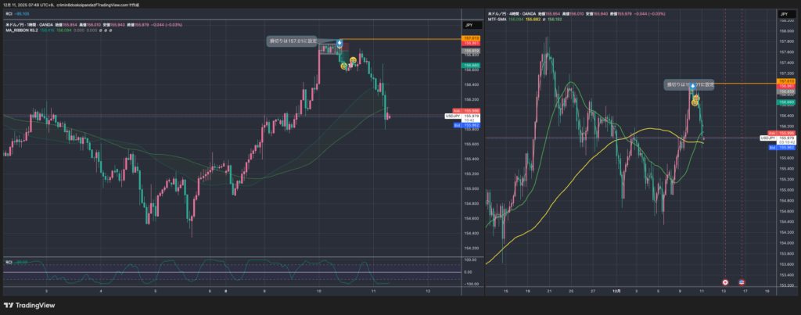This screenshot has height=315, width=801.
Task: Click the RCI label in the bottom oscillator pane
Action: 9,262
